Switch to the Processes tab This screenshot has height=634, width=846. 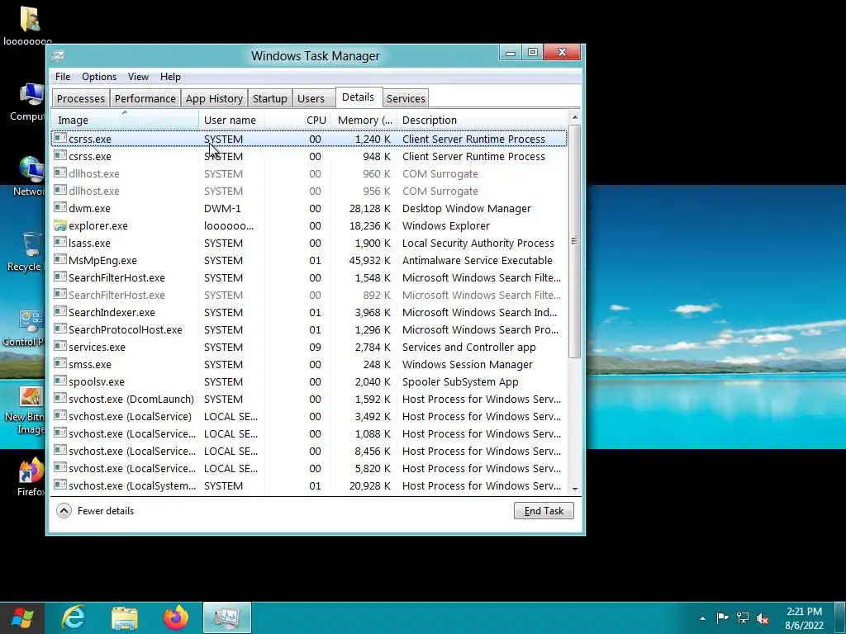click(x=80, y=99)
